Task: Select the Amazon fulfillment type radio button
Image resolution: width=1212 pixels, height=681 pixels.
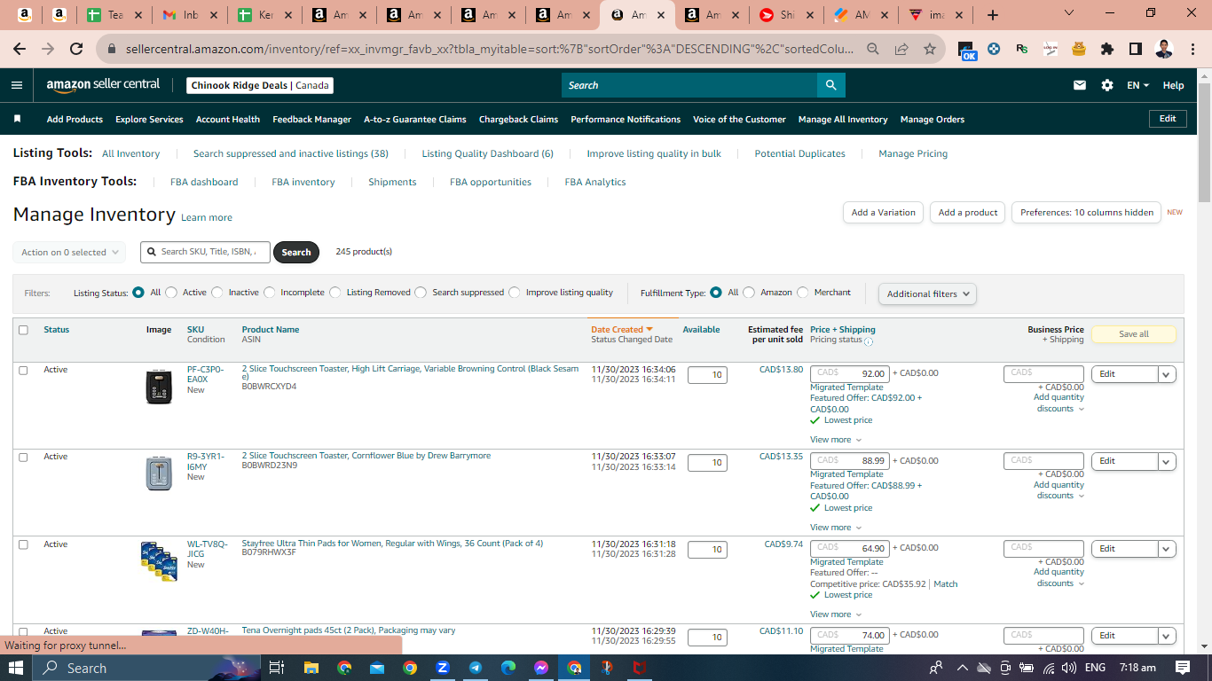Action: coord(749,293)
